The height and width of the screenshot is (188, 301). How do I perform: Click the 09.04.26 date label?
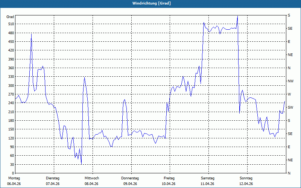130,184
